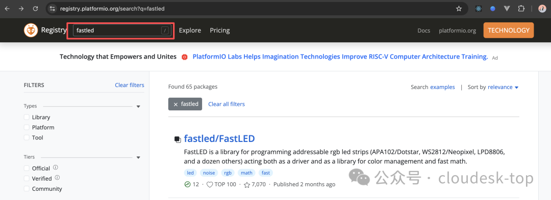The height and width of the screenshot is (200, 551).
Task: Click the orange TECHNOLOGY button
Action: (509, 30)
